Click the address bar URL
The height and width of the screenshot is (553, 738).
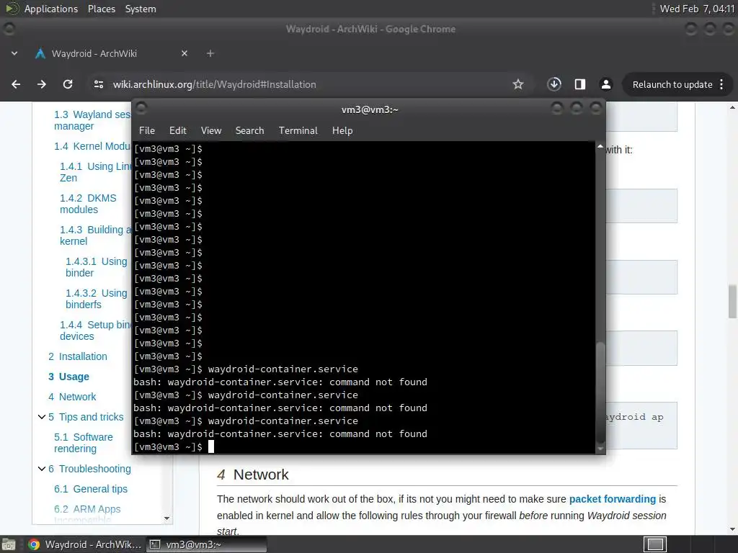(x=214, y=84)
